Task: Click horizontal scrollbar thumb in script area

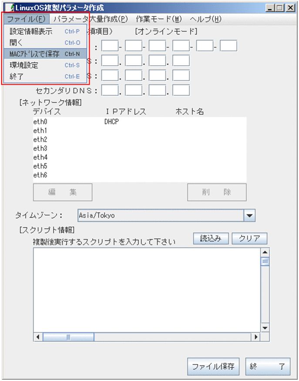Action: tap(68, 337)
